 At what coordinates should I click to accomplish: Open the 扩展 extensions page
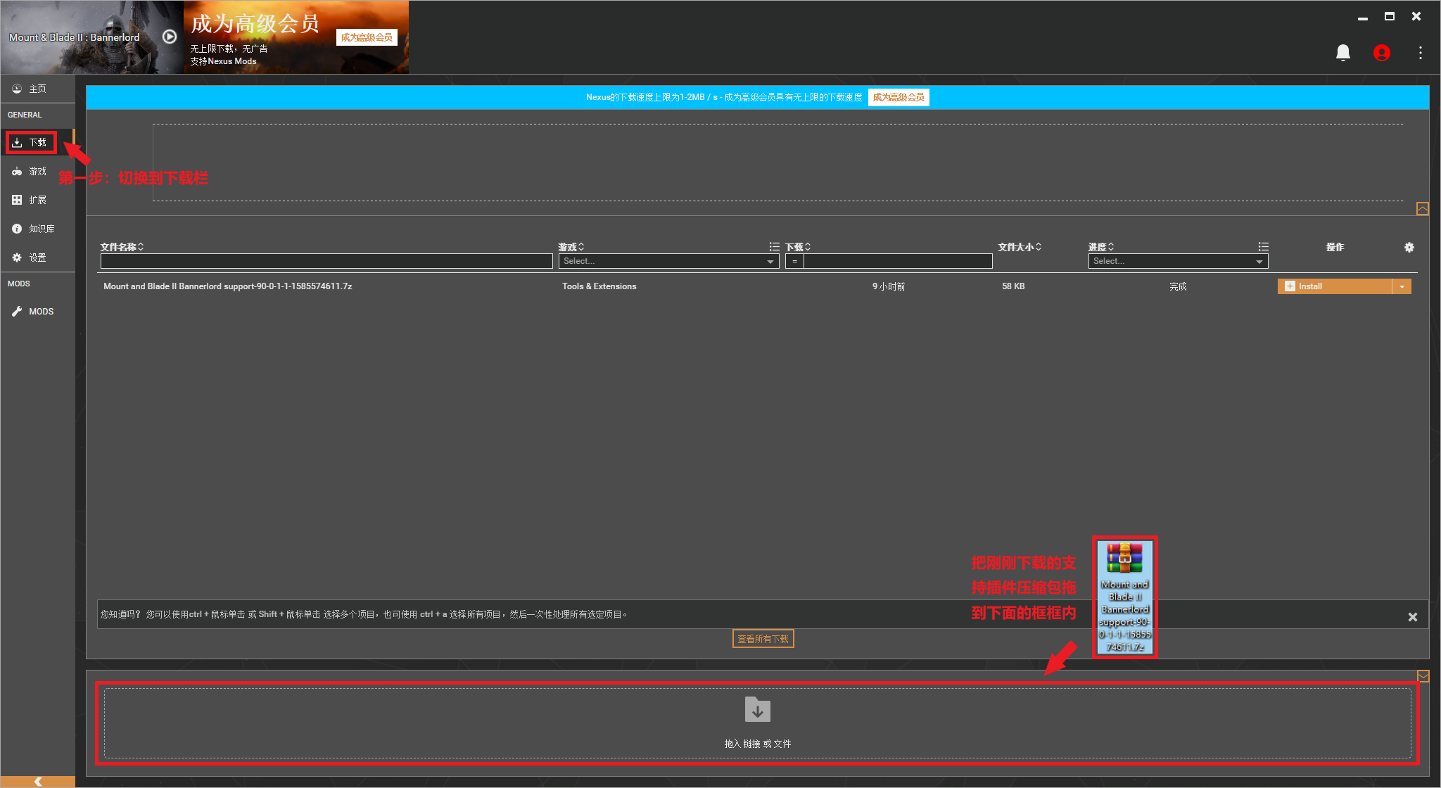[x=38, y=200]
